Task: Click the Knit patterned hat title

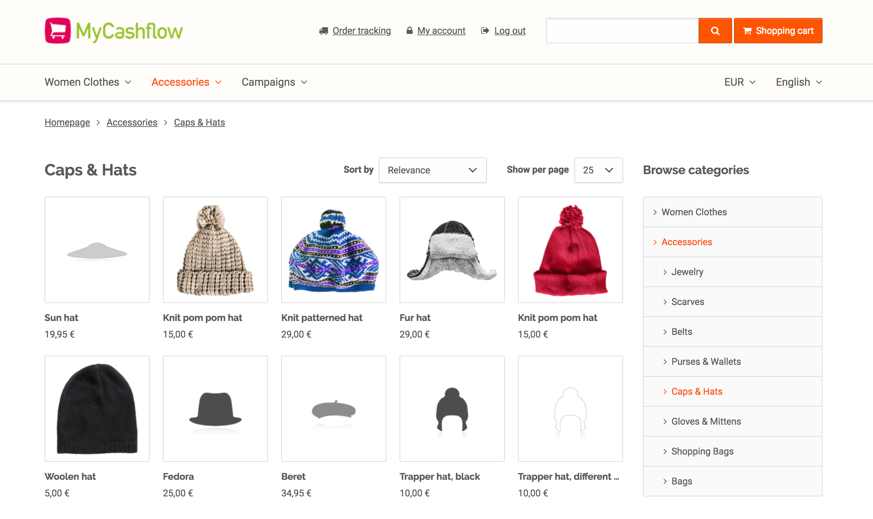Action: click(x=321, y=318)
